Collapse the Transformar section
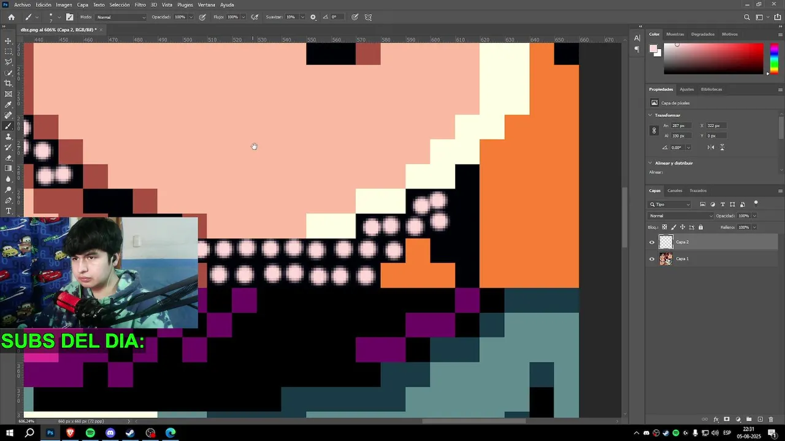Screen dimensions: 785x441 (651, 115)
